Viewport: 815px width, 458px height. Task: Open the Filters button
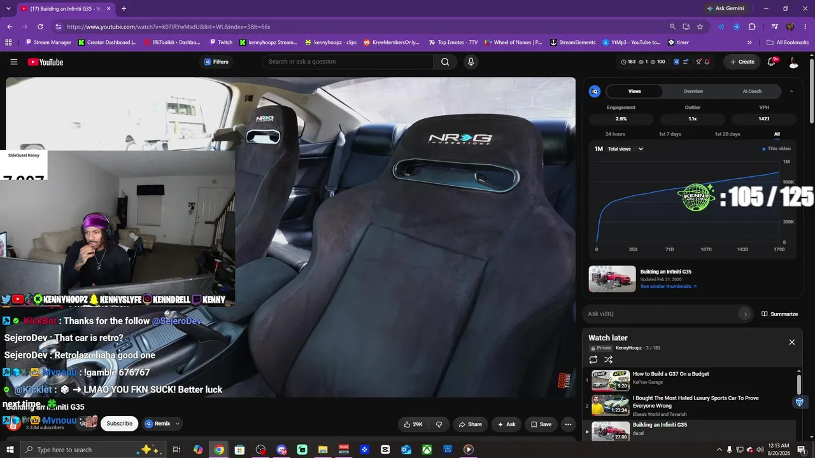tap(216, 62)
